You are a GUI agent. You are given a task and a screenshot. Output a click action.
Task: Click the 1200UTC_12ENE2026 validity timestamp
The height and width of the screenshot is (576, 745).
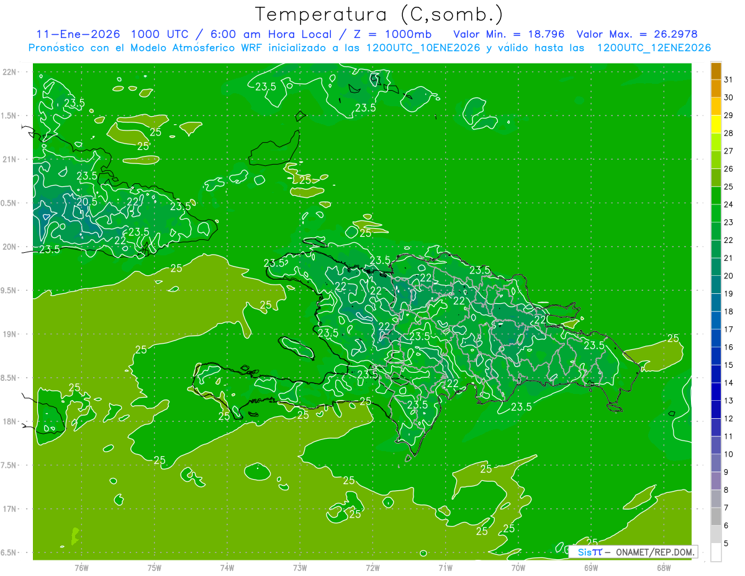click(654, 48)
